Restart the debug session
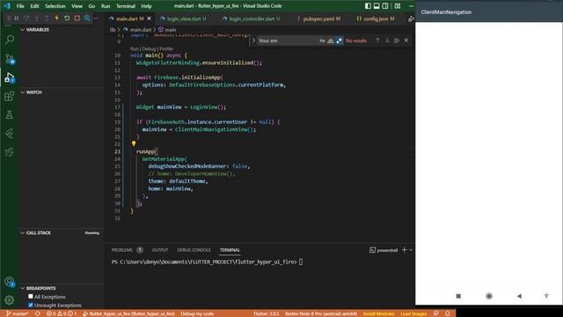 (67, 18)
